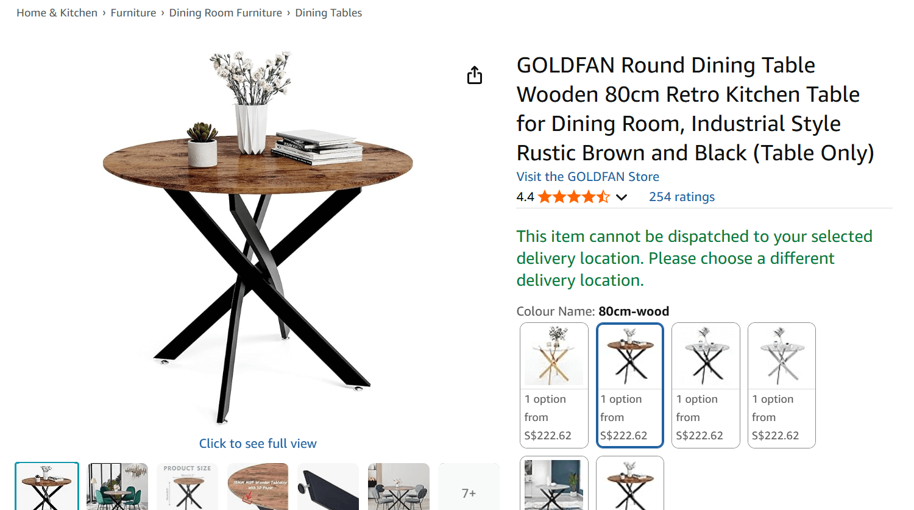Go to Home & Kitchen breadcrumb
Screen dimensions: 914x510
point(57,13)
